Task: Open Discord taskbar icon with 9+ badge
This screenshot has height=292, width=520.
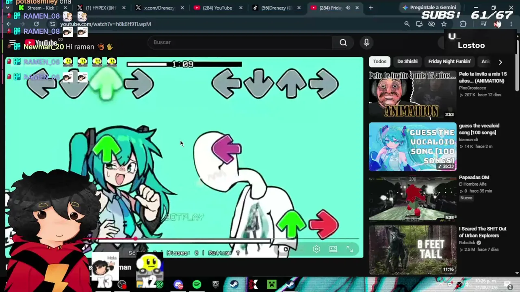Action: [x=178, y=284]
